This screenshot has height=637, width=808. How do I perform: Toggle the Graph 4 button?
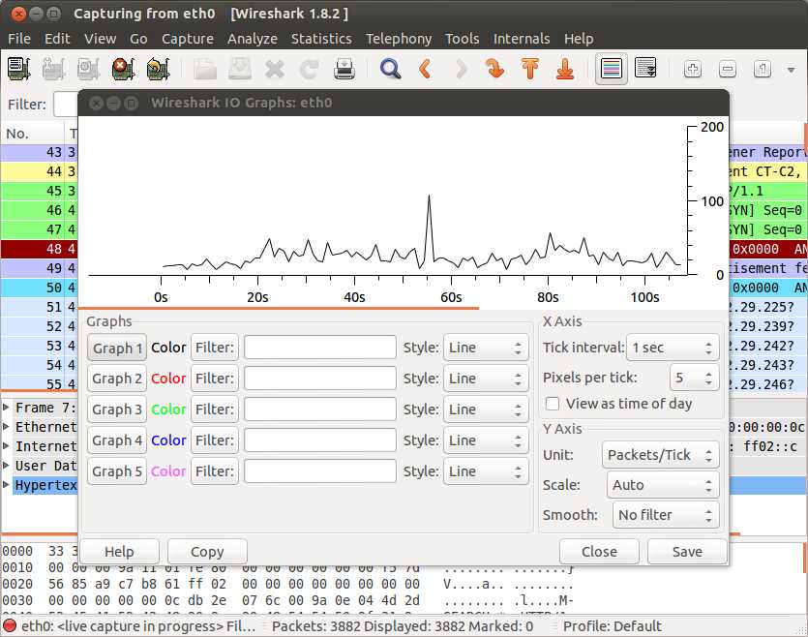[117, 440]
